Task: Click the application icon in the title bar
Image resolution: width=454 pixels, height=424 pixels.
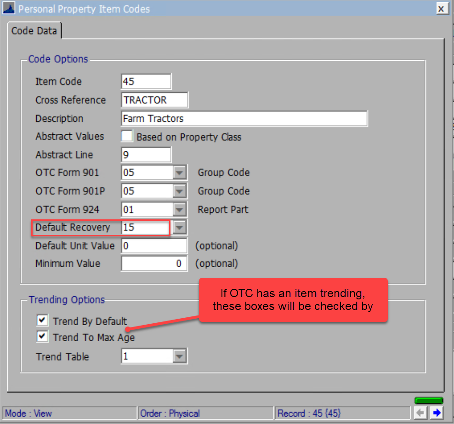Action: pos(9,8)
